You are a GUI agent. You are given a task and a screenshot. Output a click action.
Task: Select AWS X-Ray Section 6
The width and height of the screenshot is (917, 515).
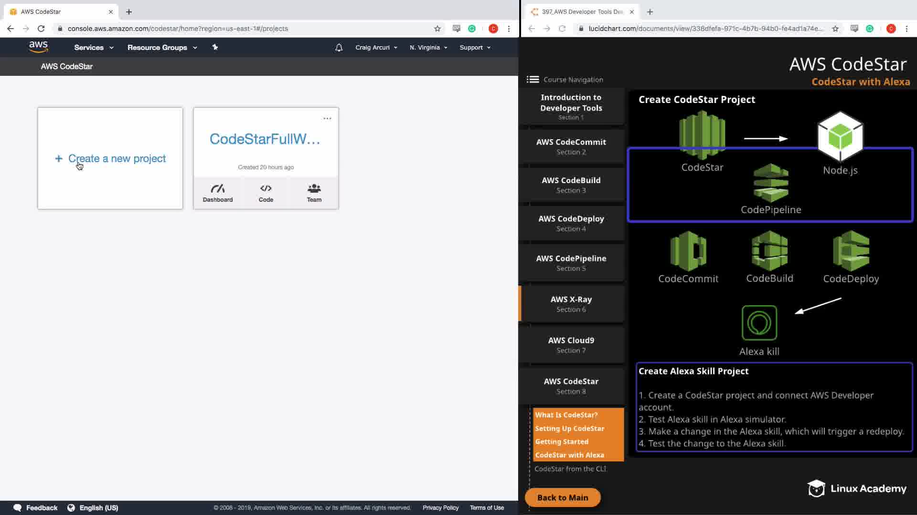[x=571, y=304]
